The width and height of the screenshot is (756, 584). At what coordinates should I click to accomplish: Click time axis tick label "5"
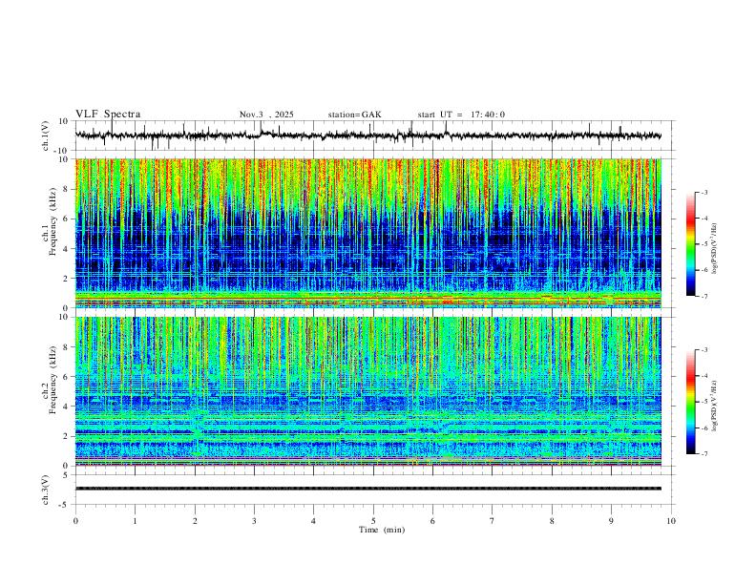[373, 521]
